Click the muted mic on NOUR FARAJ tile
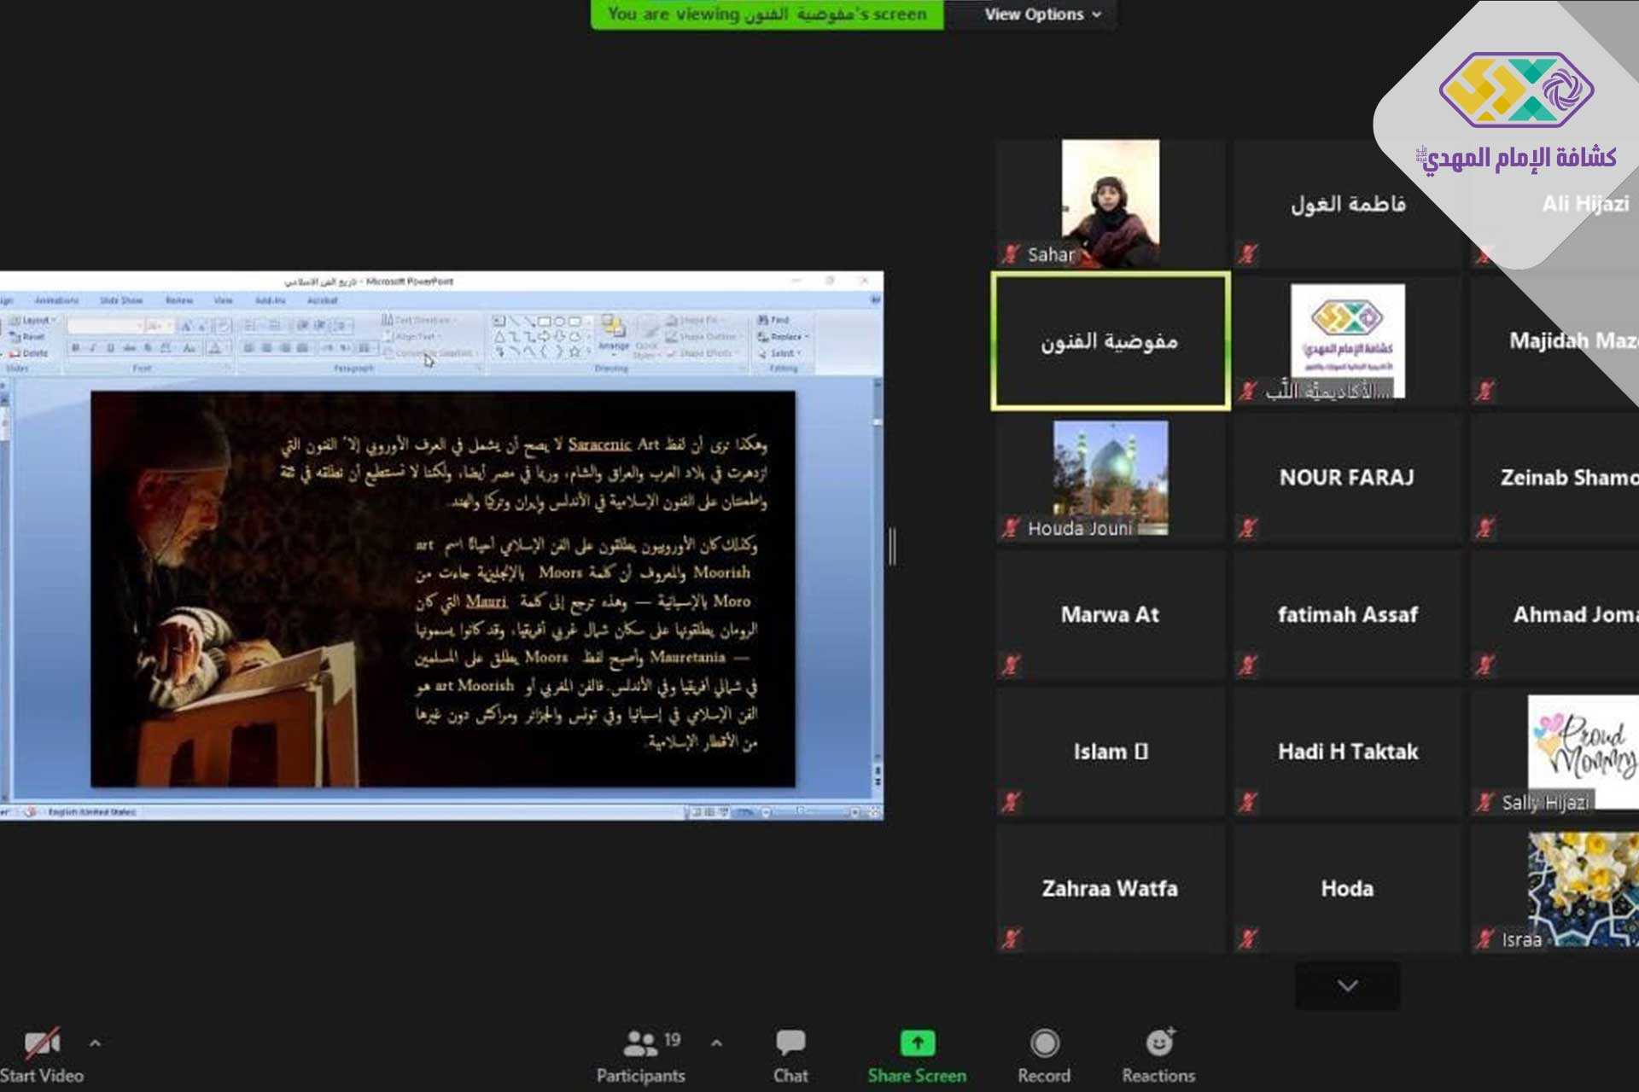 1248,528
